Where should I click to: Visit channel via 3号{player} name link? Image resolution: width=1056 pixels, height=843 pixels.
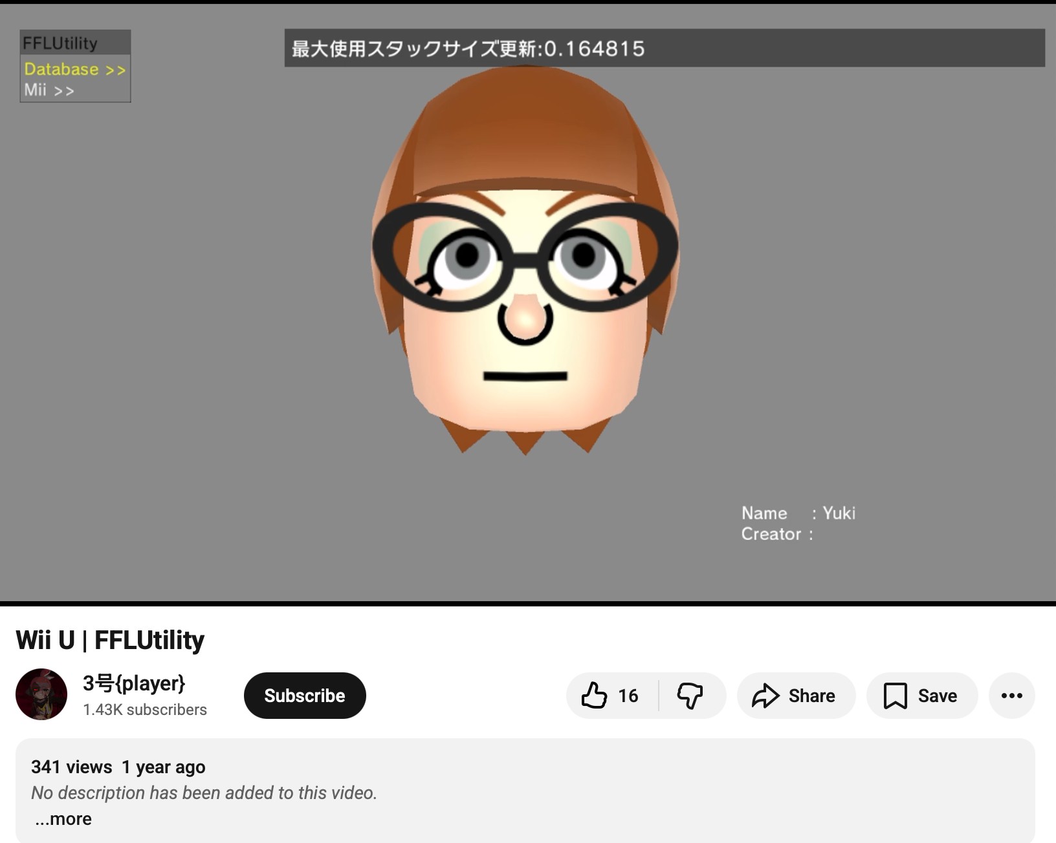pyautogui.click(x=134, y=683)
